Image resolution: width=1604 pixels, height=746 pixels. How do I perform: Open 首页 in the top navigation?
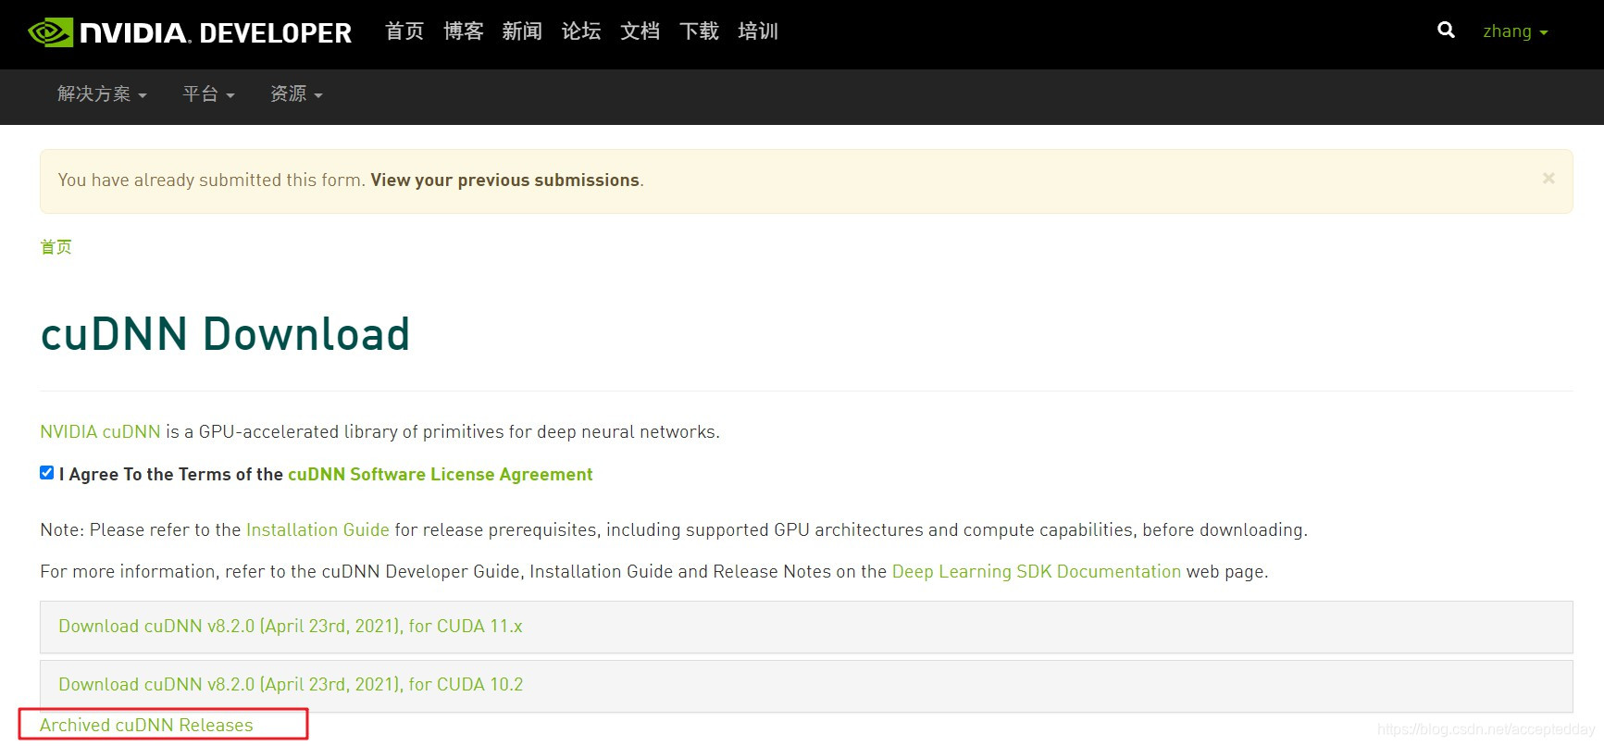click(404, 31)
